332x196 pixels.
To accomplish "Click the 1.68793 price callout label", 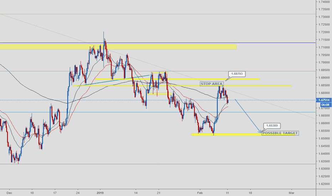I will coord(237,74).
